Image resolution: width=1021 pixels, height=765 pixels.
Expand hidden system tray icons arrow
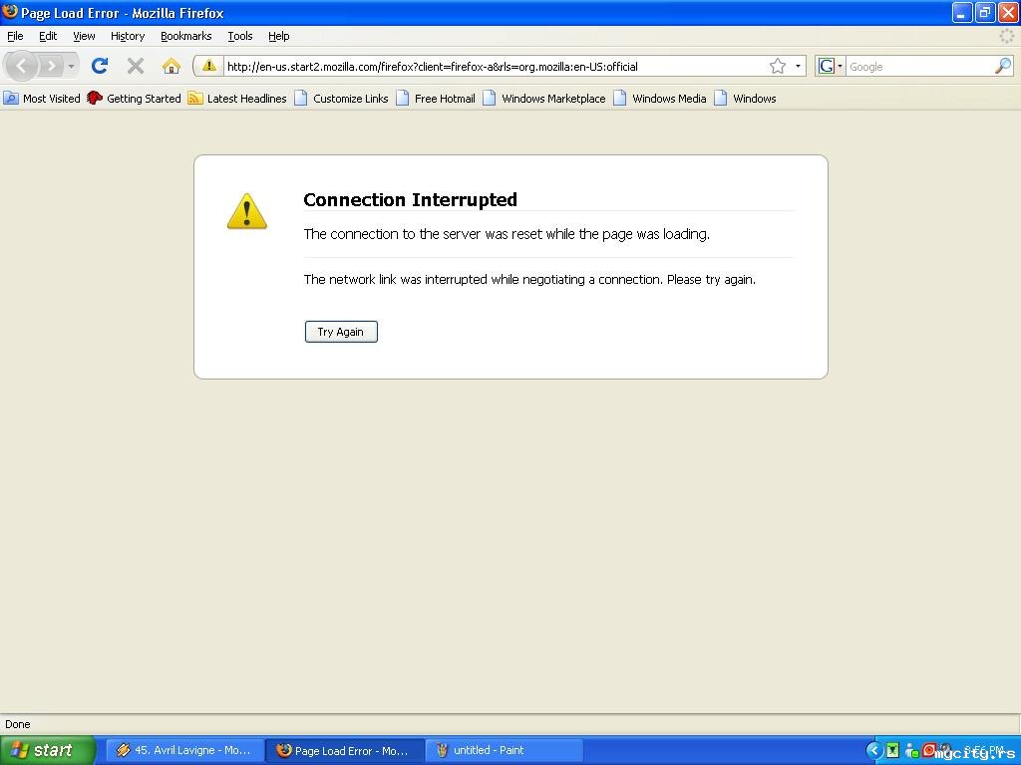pos(873,750)
